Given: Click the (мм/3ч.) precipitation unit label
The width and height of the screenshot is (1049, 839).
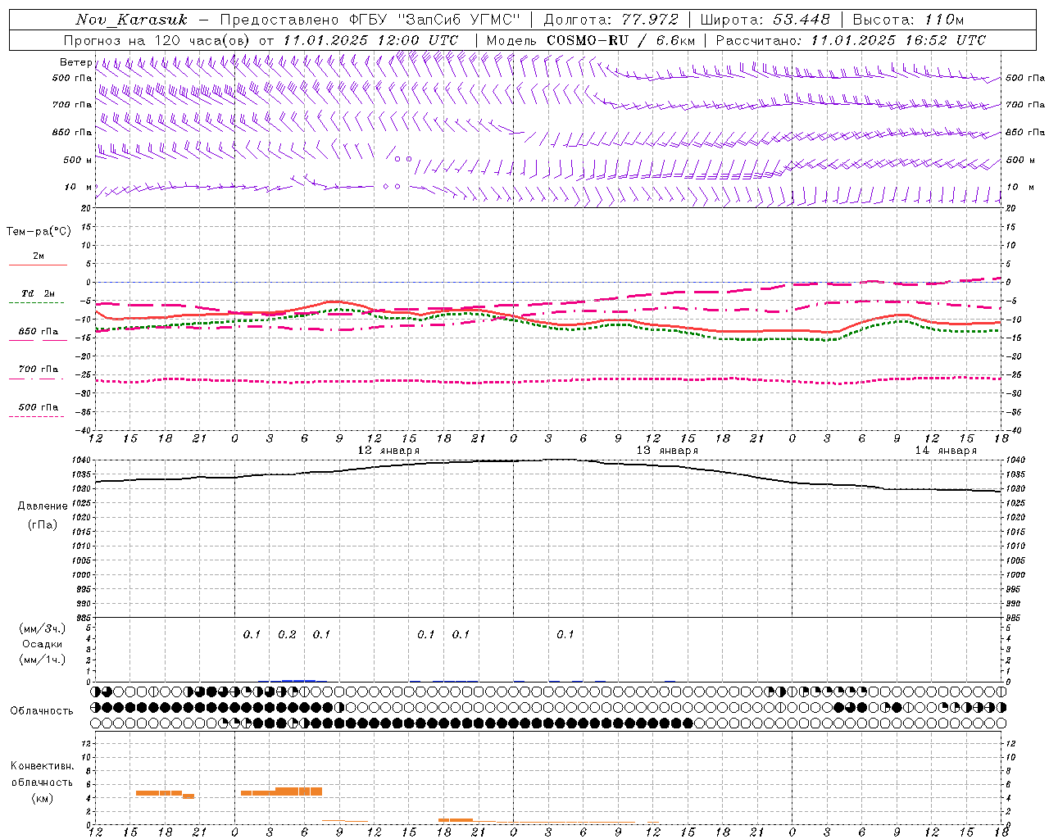Looking at the screenshot, I should [x=43, y=628].
